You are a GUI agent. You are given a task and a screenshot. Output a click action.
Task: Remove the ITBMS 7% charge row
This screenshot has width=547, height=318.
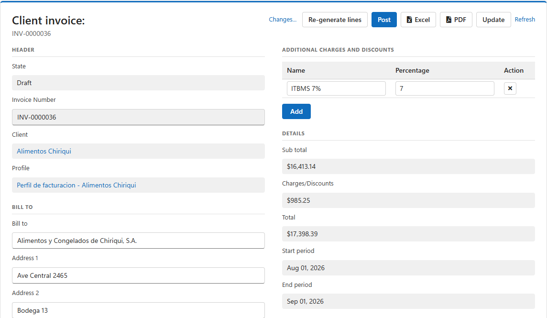tap(510, 88)
